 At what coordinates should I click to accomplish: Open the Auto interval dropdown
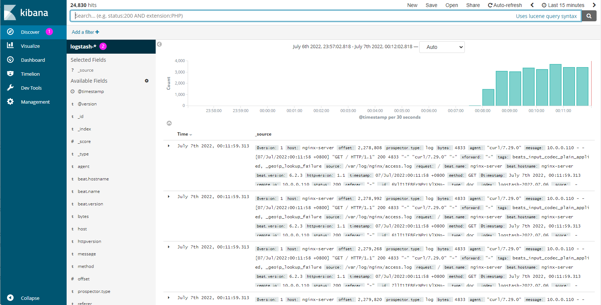(442, 47)
